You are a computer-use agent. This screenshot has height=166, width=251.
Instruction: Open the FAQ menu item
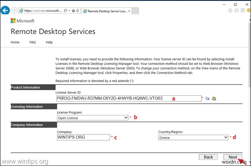(32, 42)
